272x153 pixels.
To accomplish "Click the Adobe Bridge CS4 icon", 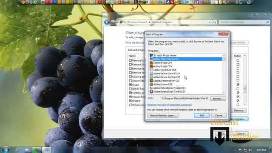I will pyautogui.click(x=151, y=62).
